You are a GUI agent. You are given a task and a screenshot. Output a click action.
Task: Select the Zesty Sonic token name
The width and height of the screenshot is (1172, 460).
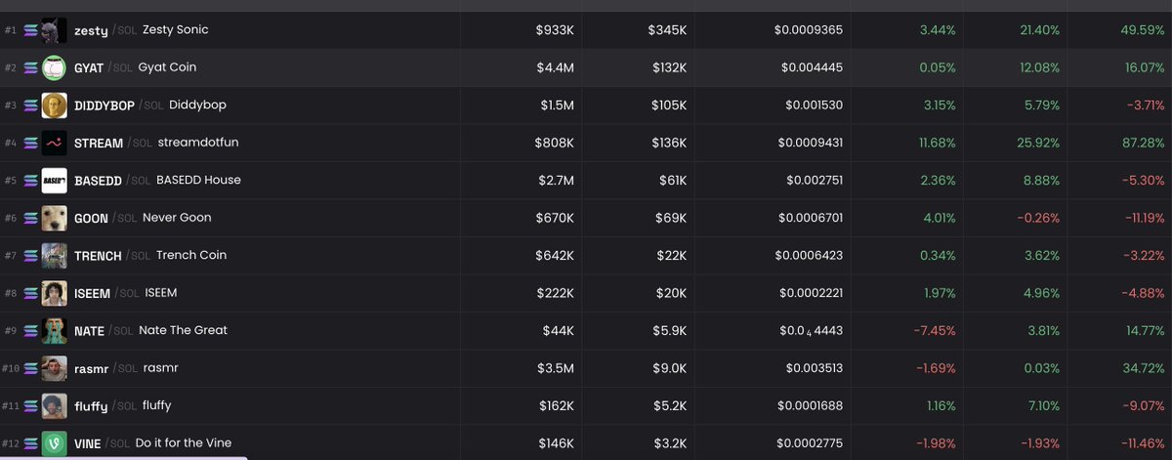click(x=176, y=30)
